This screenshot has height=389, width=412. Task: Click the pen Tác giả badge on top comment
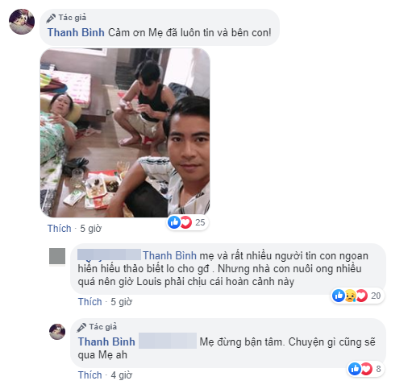66,18
